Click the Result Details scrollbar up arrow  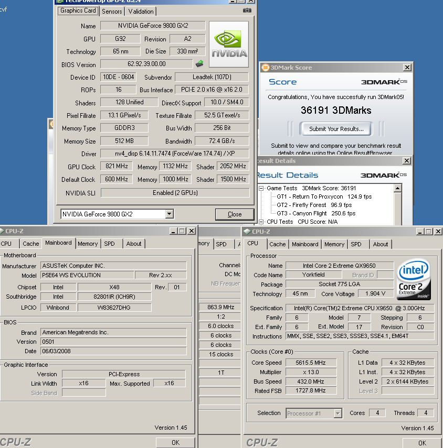pyautogui.click(x=397, y=188)
